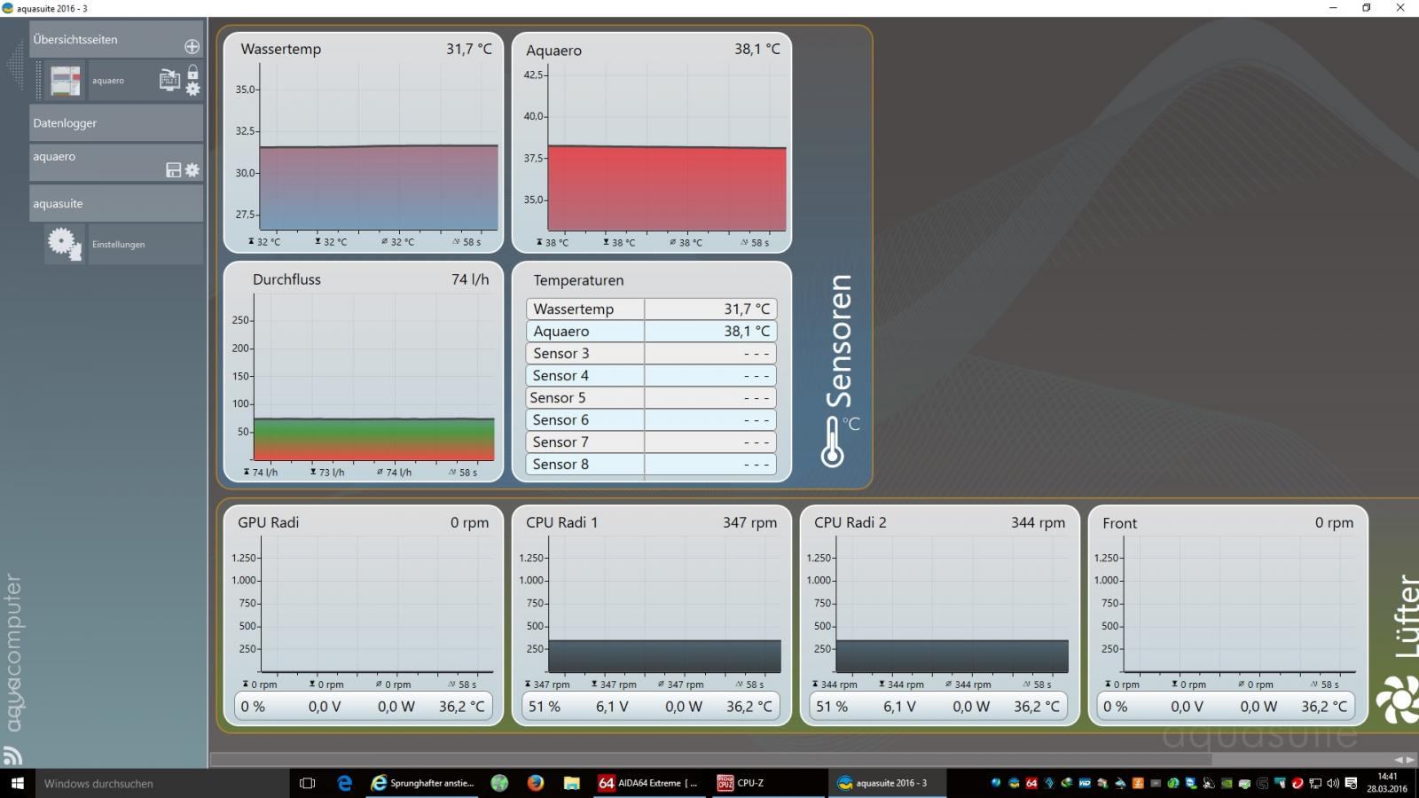1419x798 pixels.
Task: Select Aquaero row in Temperaturen table
Action: tap(651, 331)
